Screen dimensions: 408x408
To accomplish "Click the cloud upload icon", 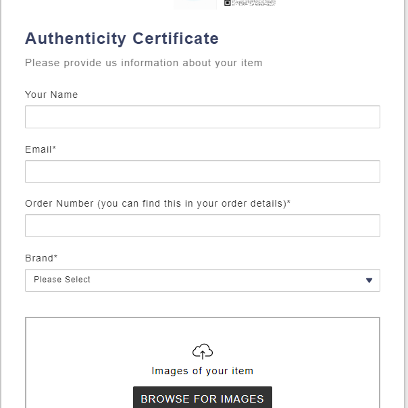I will point(203,351).
